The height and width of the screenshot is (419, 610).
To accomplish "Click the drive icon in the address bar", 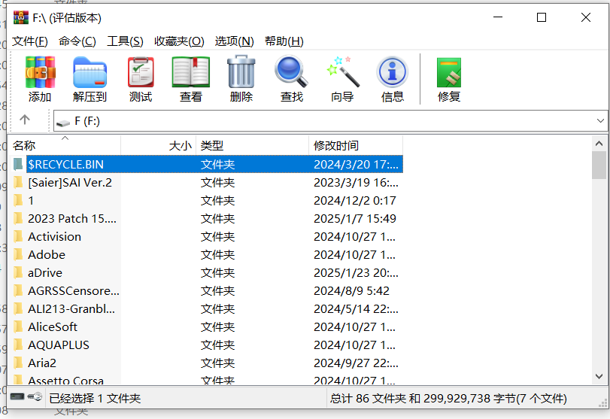I will (62, 123).
